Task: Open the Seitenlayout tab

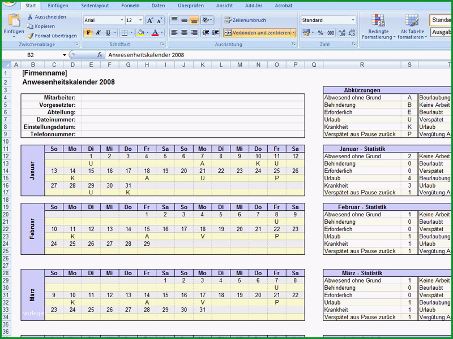Action: click(95, 6)
